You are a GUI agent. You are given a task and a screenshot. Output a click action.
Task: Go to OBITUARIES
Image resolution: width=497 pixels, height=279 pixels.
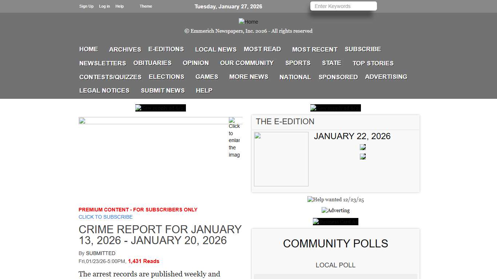pos(152,63)
